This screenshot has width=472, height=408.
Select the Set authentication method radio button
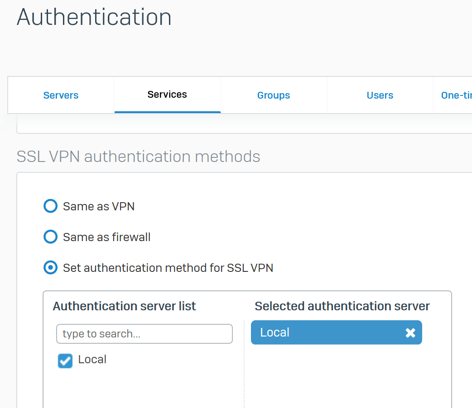pos(50,268)
